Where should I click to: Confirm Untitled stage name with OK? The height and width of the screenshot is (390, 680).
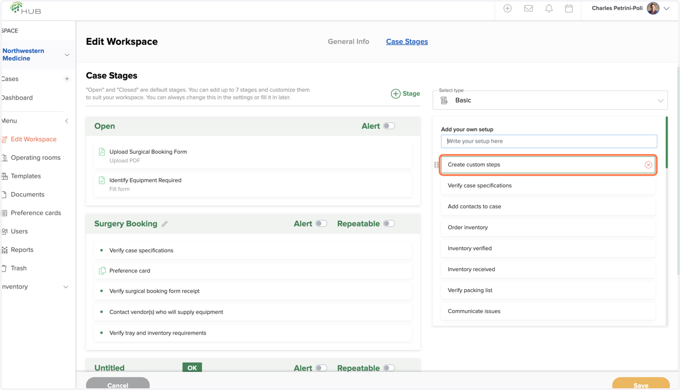(192, 368)
